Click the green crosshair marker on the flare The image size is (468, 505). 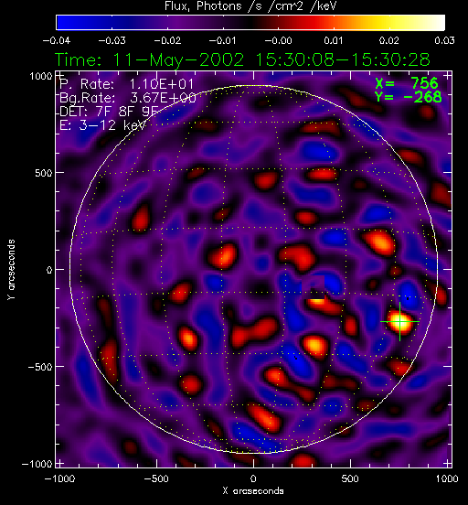click(x=399, y=321)
